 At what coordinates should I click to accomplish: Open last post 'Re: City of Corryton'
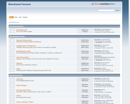click(x=101, y=64)
